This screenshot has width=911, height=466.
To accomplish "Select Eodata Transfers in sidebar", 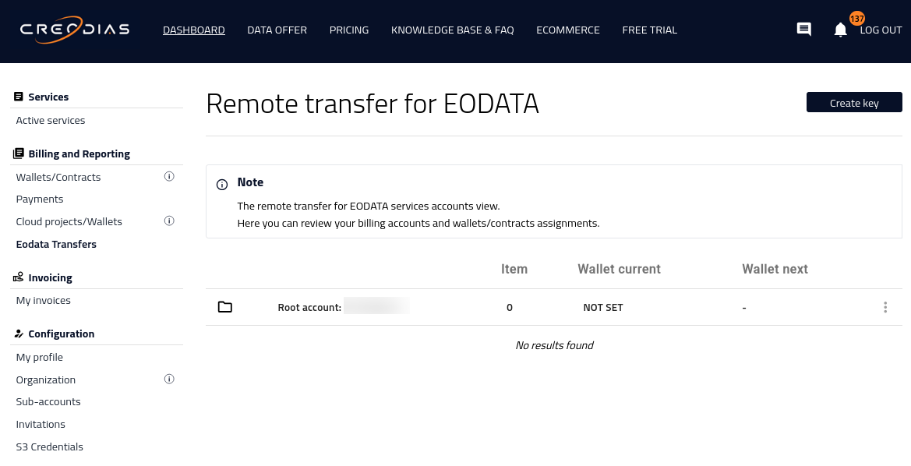I will click(x=56, y=244).
